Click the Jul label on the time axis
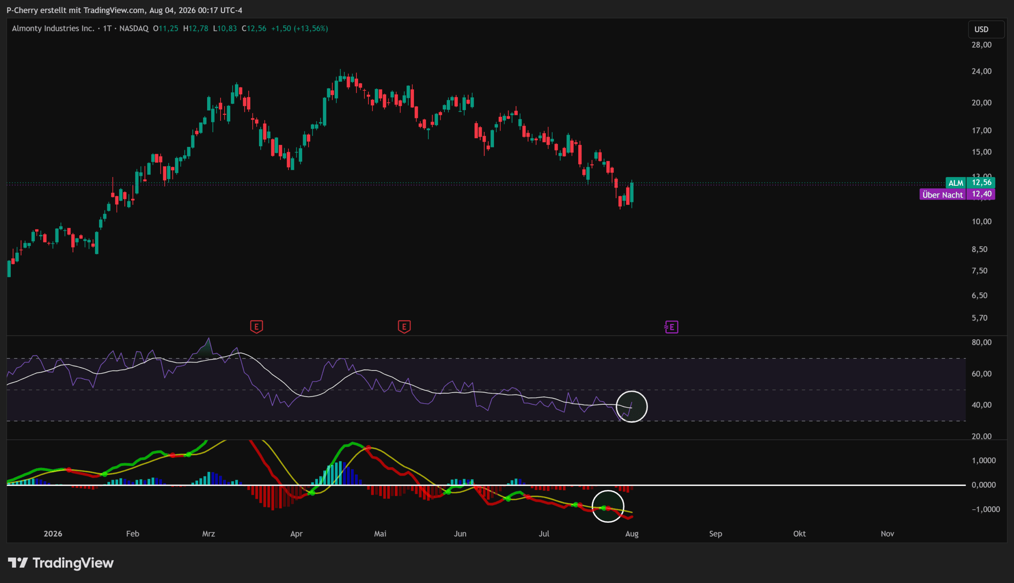Image resolution: width=1014 pixels, height=583 pixels. [x=544, y=534]
